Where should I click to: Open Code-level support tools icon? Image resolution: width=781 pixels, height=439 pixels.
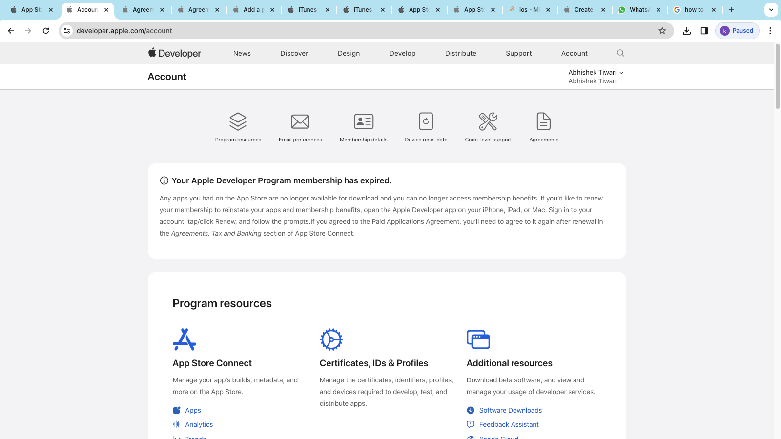488,121
